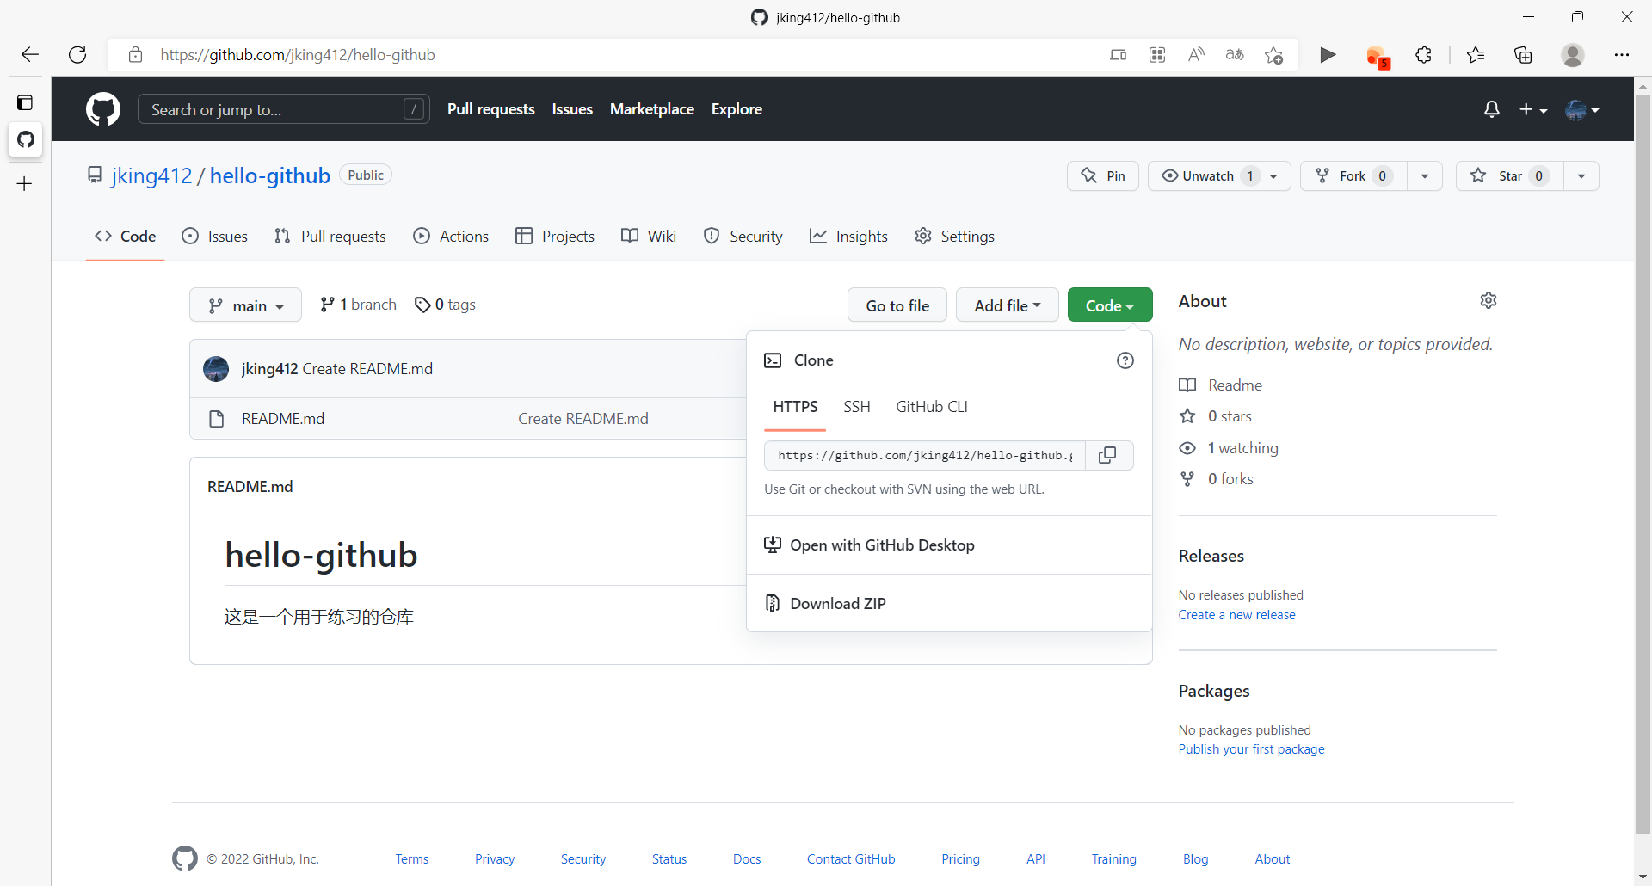The width and height of the screenshot is (1652, 886).
Task: Click the browser address bar URL
Action: [297, 55]
